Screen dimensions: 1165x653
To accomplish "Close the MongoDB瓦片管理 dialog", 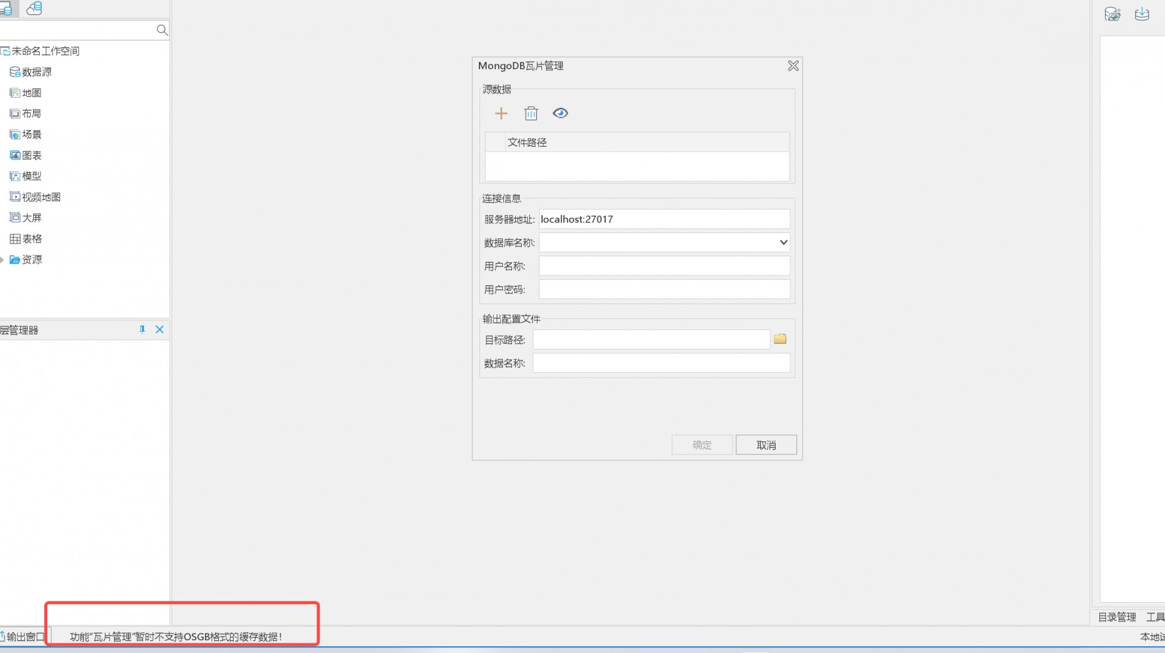I will [793, 66].
